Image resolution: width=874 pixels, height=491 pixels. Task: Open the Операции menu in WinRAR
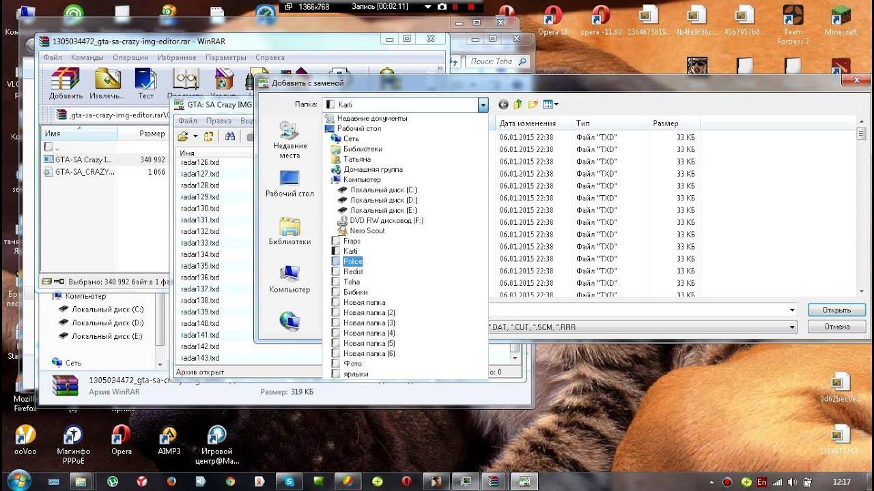click(130, 58)
